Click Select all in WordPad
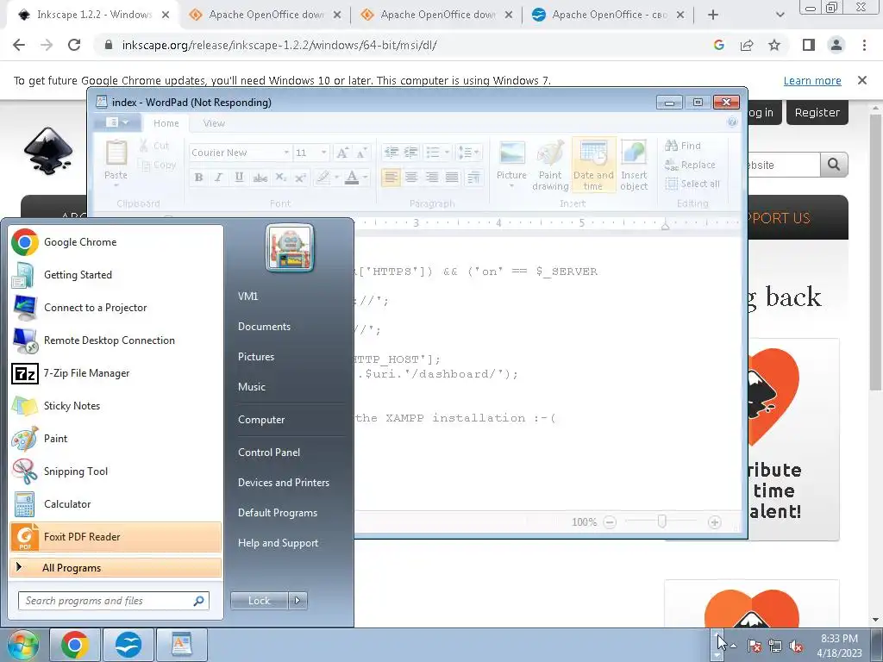Screen dimensions: 883x662 tap(692, 184)
